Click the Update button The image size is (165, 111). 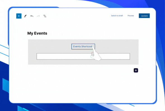click(x=144, y=16)
